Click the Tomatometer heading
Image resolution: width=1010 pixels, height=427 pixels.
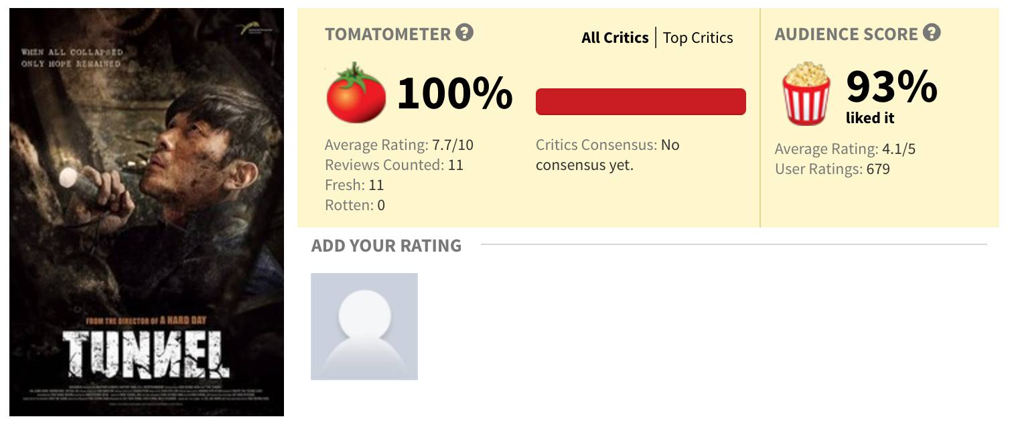[x=387, y=34]
